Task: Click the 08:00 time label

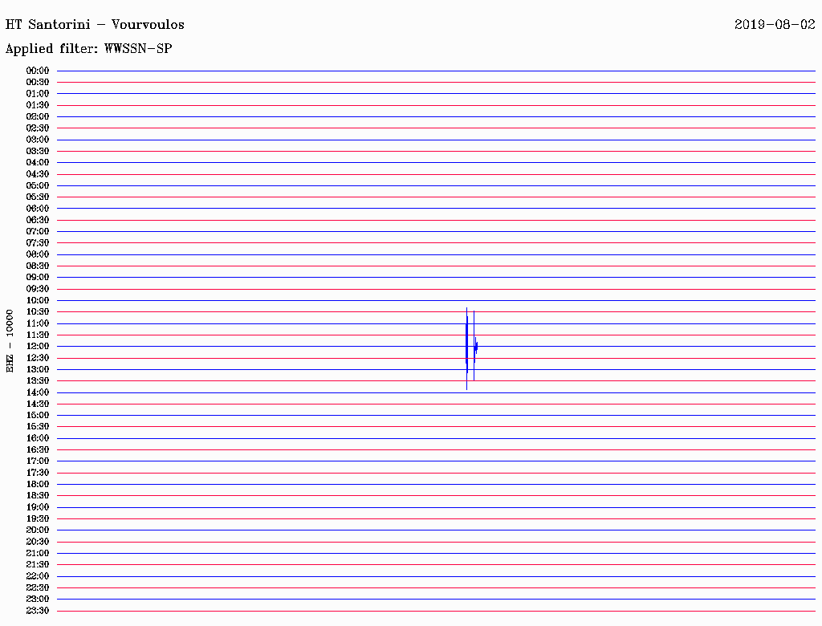Action: point(38,254)
